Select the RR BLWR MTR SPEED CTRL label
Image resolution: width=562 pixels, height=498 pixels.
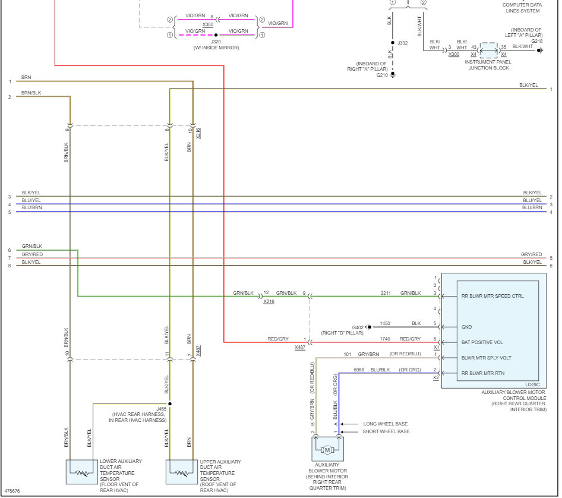point(492,296)
